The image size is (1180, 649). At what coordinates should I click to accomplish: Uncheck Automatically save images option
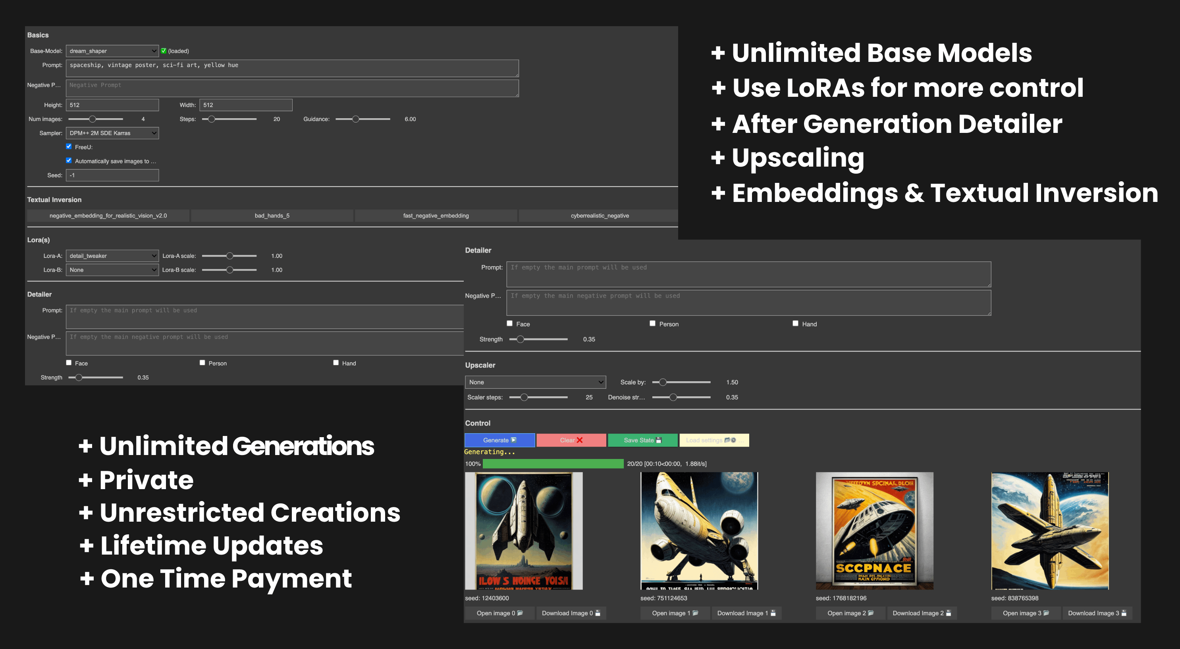(69, 161)
